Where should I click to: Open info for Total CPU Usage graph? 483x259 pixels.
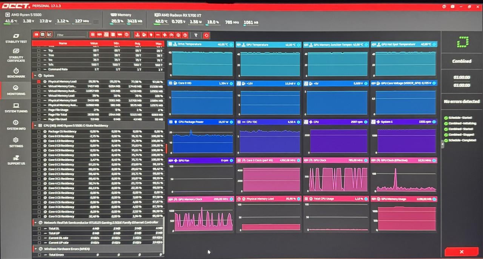coord(366,199)
